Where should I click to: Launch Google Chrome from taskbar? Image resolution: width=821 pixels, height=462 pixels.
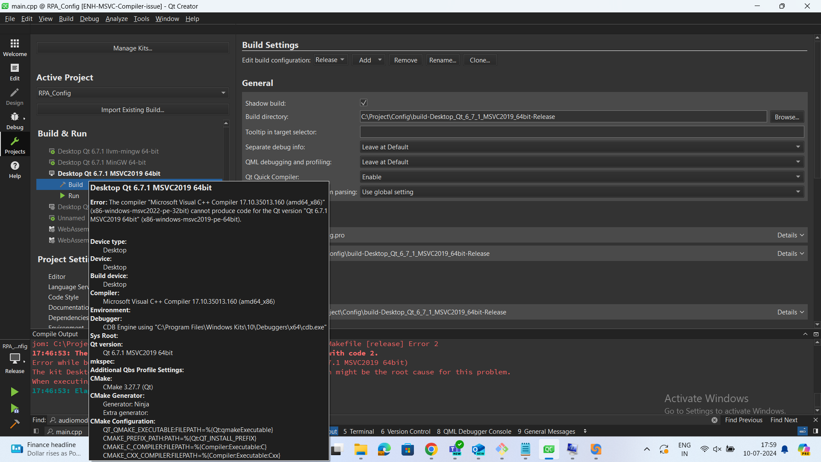(x=431, y=449)
